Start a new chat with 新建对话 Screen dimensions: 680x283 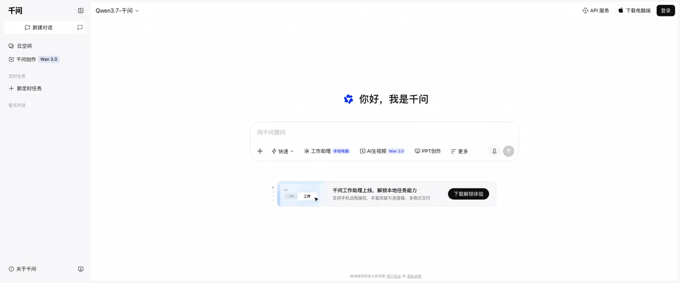click(38, 28)
